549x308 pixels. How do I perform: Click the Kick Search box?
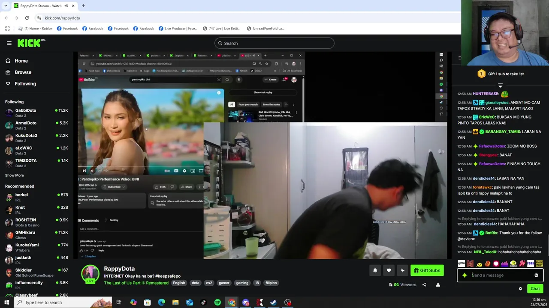coord(274,43)
